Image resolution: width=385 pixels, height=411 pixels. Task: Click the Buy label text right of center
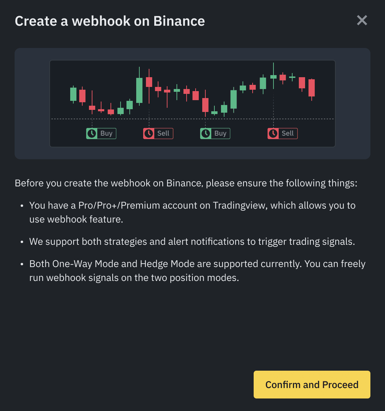pyautogui.click(x=220, y=134)
